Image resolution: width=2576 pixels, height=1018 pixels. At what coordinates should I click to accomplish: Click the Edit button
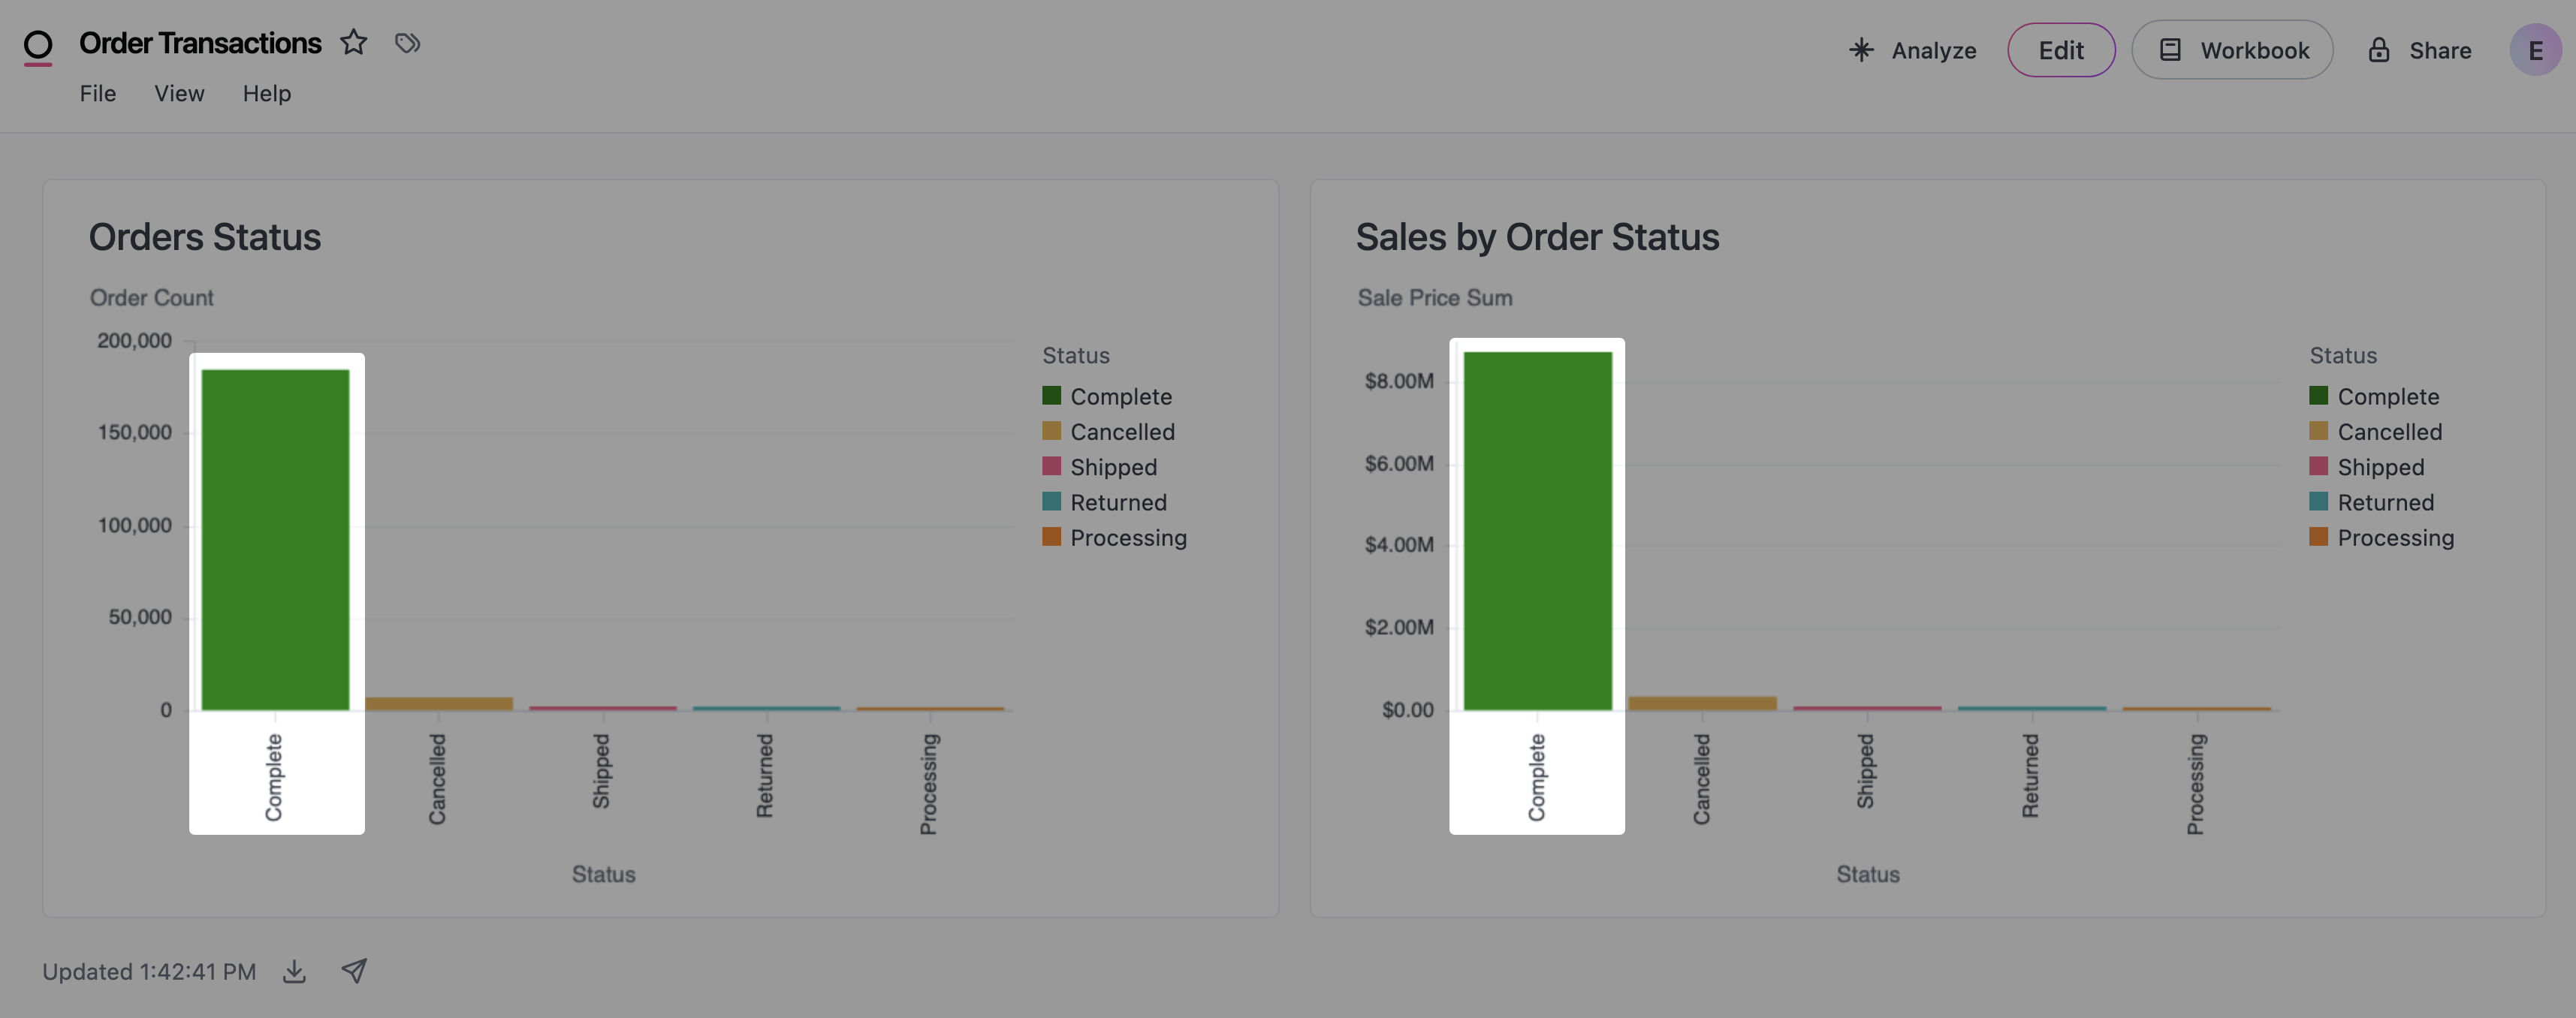pos(2061,50)
